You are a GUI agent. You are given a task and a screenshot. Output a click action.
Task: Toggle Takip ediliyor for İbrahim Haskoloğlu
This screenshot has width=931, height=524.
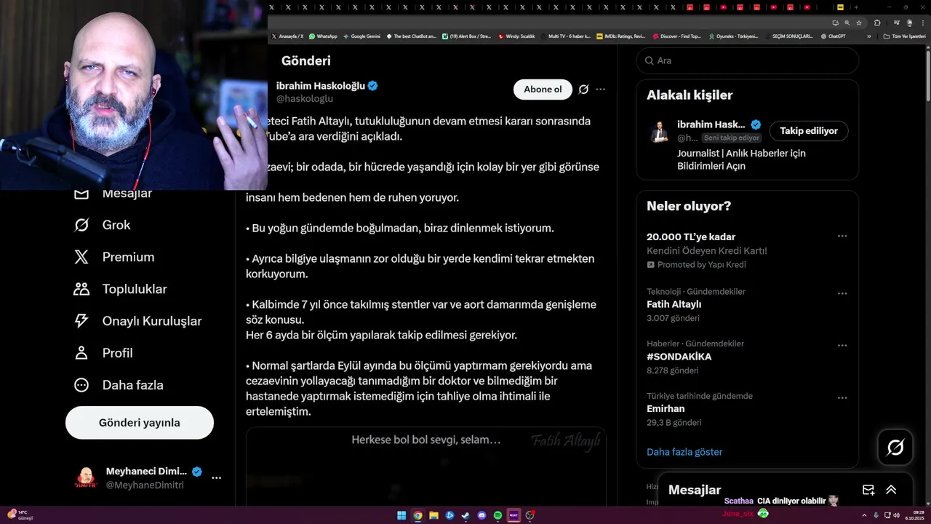point(809,131)
